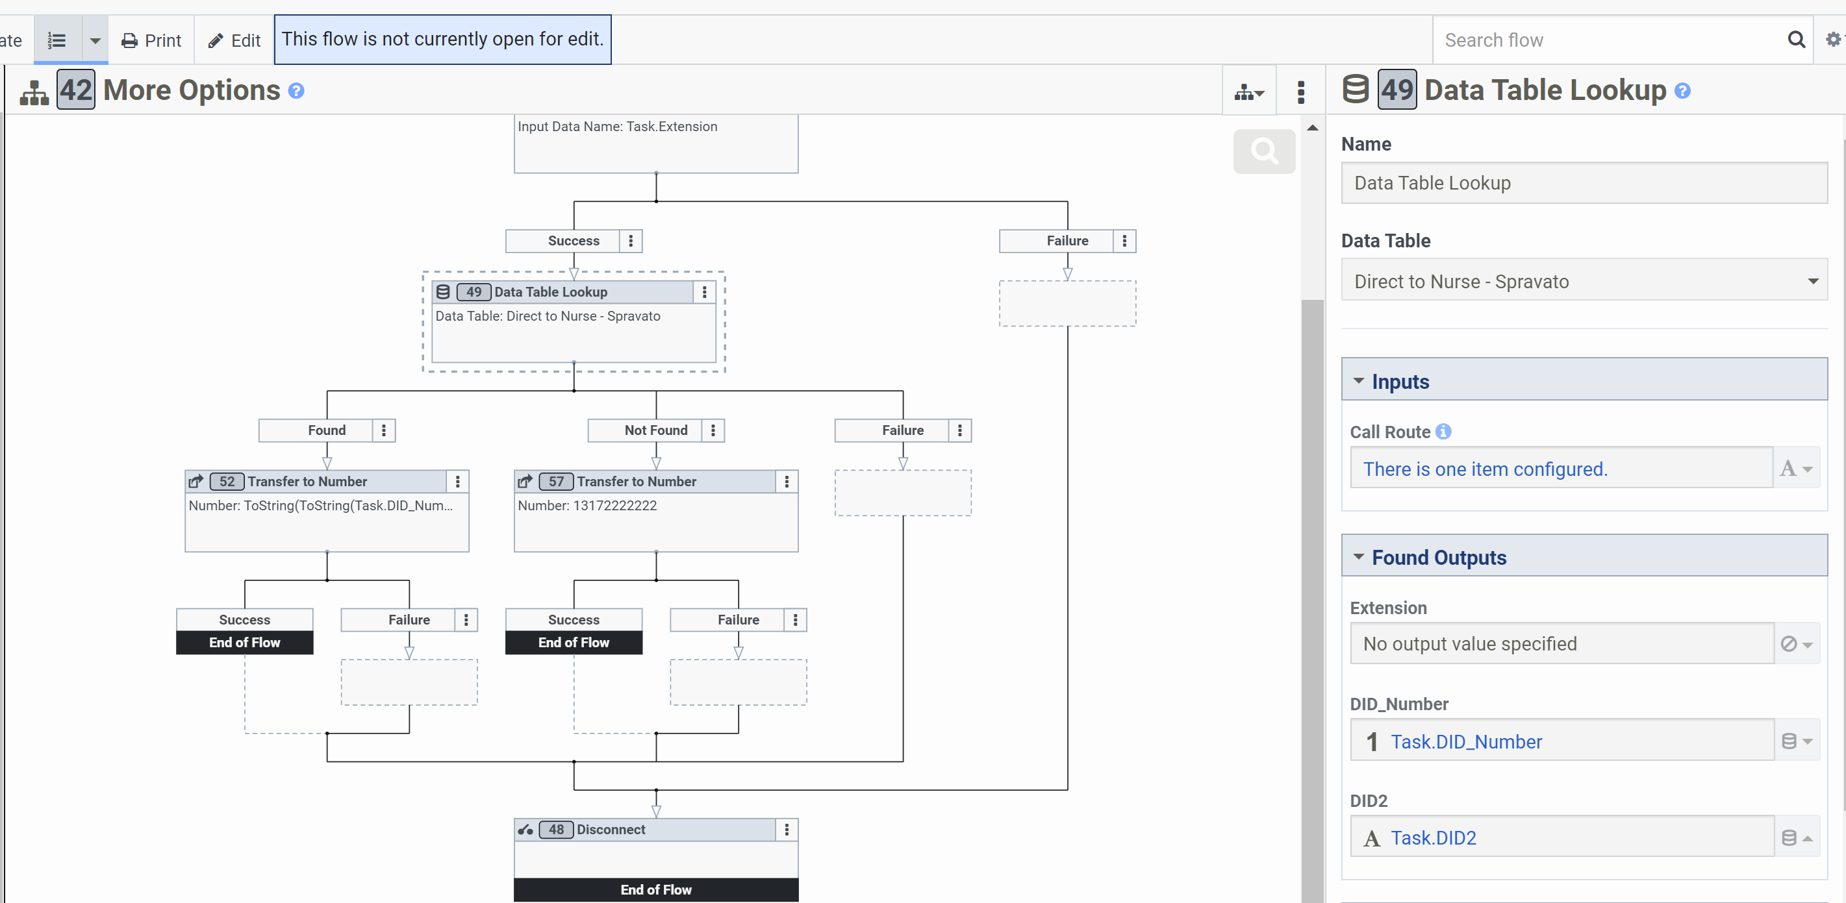
Task: Click the help icon beside Data Table Lookup heading
Action: click(1682, 91)
